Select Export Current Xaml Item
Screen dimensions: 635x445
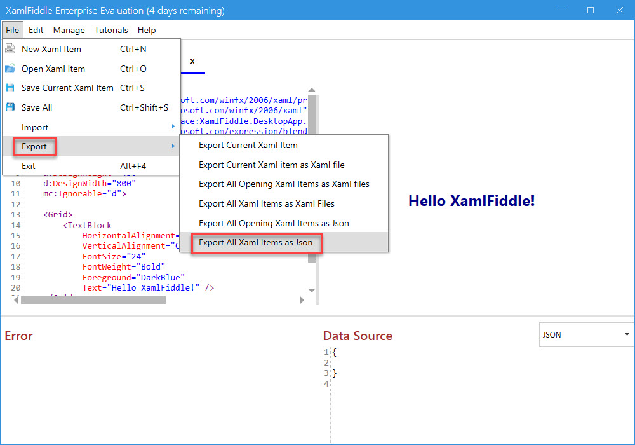[x=284, y=145]
